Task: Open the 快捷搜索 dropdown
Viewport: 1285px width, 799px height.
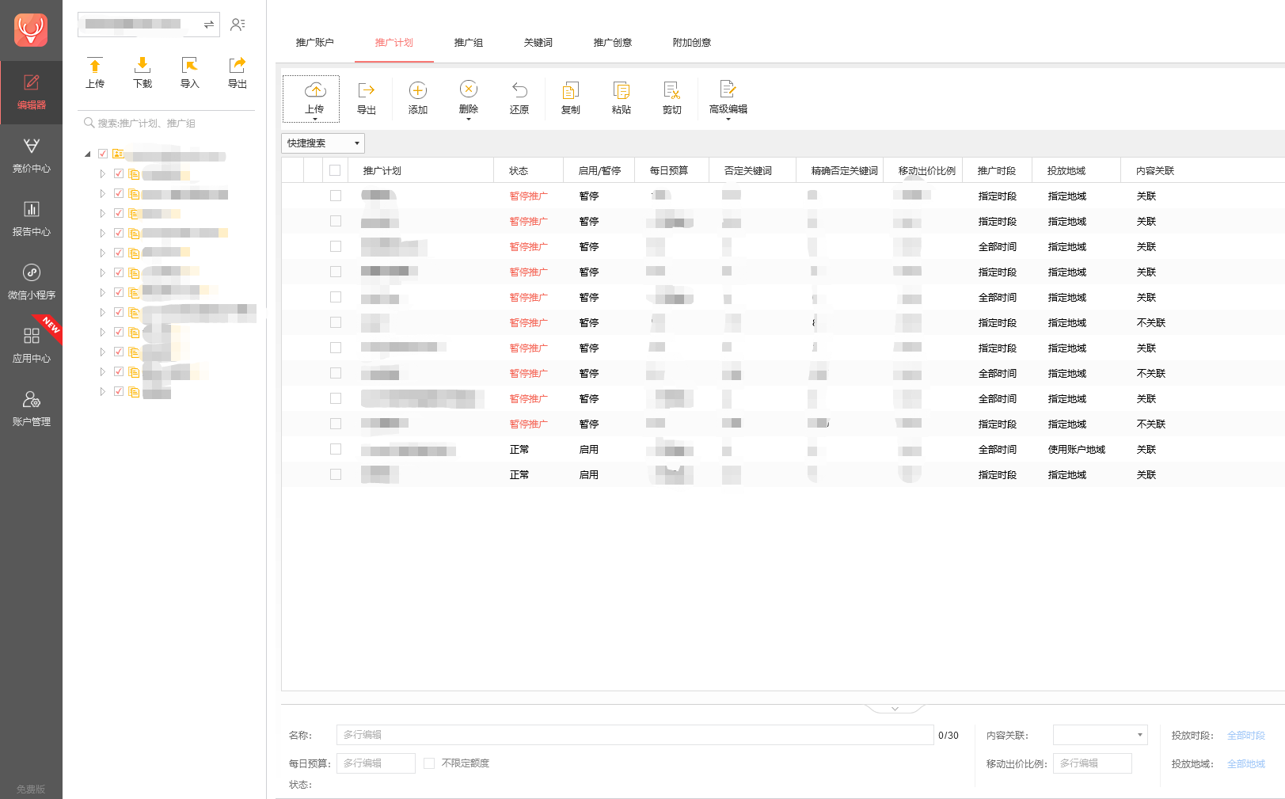Action: click(x=323, y=143)
